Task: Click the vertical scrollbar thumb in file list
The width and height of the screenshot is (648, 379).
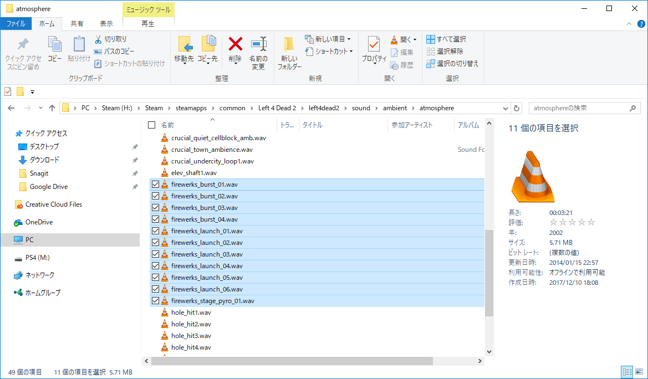Action: point(489,274)
